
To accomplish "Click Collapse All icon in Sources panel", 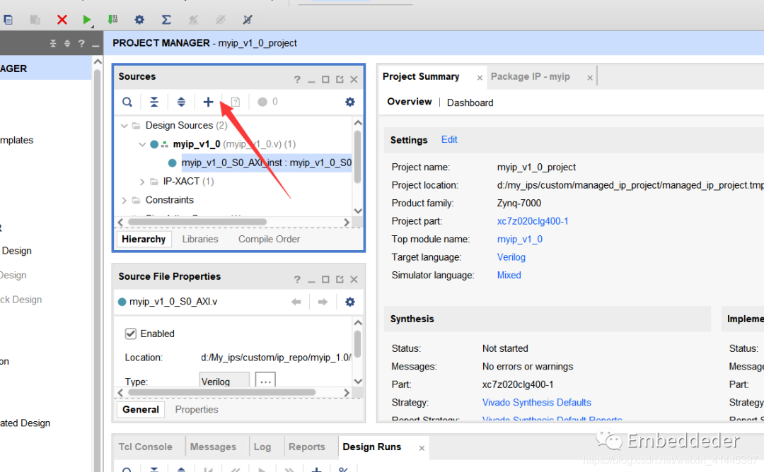I will click(x=154, y=102).
